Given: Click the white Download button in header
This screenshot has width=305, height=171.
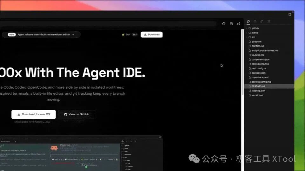Looking at the screenshot, I should pyautogui.click(x=152, y=35).
